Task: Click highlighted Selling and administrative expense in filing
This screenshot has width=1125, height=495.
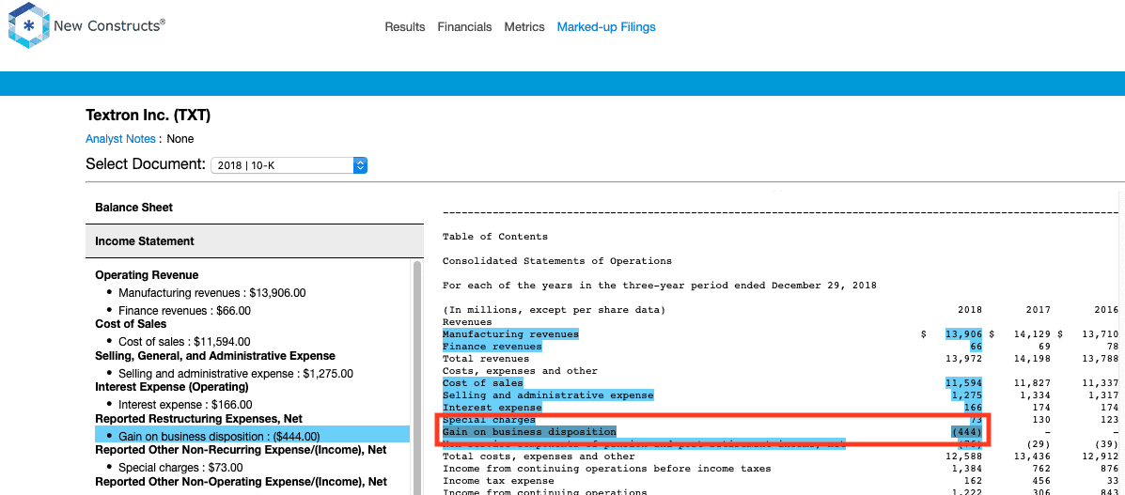Action: coord(548,395)
